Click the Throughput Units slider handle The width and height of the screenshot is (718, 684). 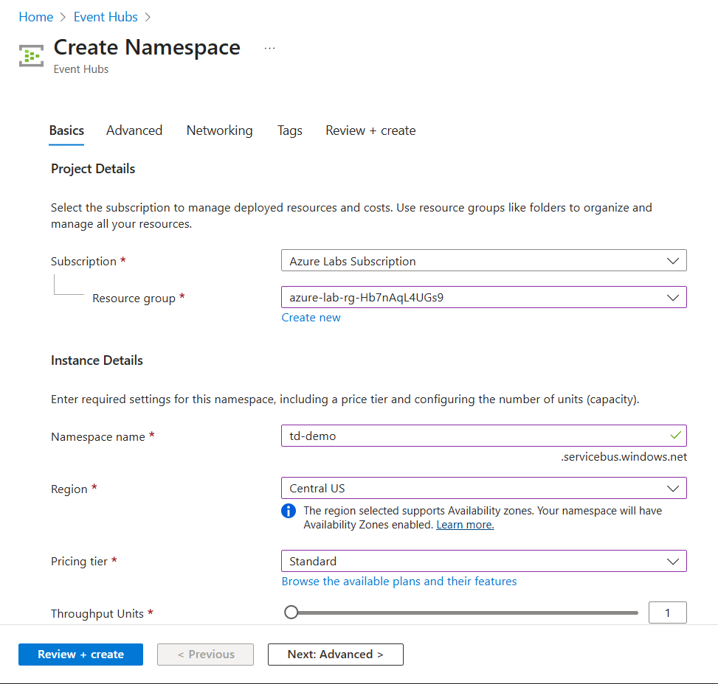point(291,613)
